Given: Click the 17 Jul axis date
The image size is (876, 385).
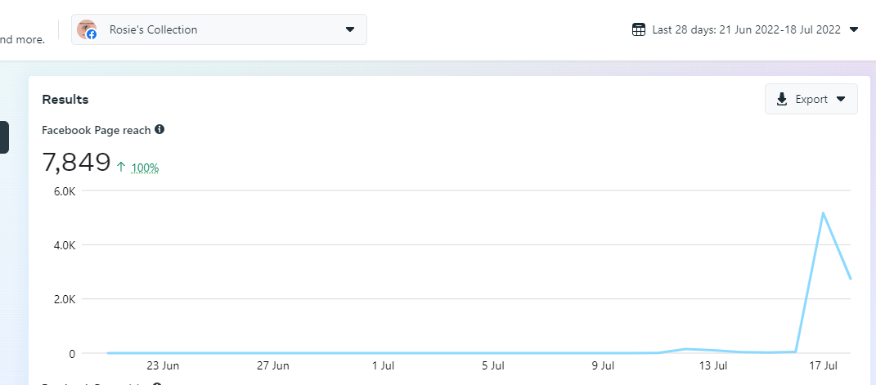Looking at the screenshot, I should point(824,366).
